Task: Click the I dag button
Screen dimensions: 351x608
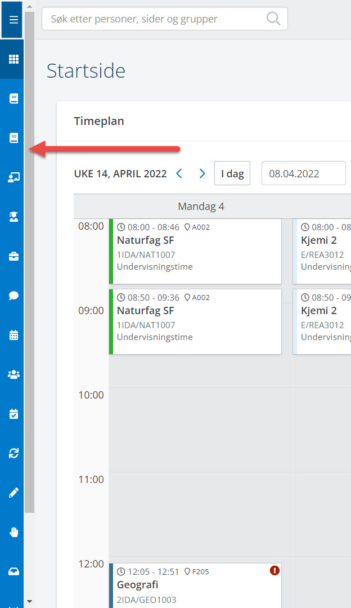Action: pos(232,173)
